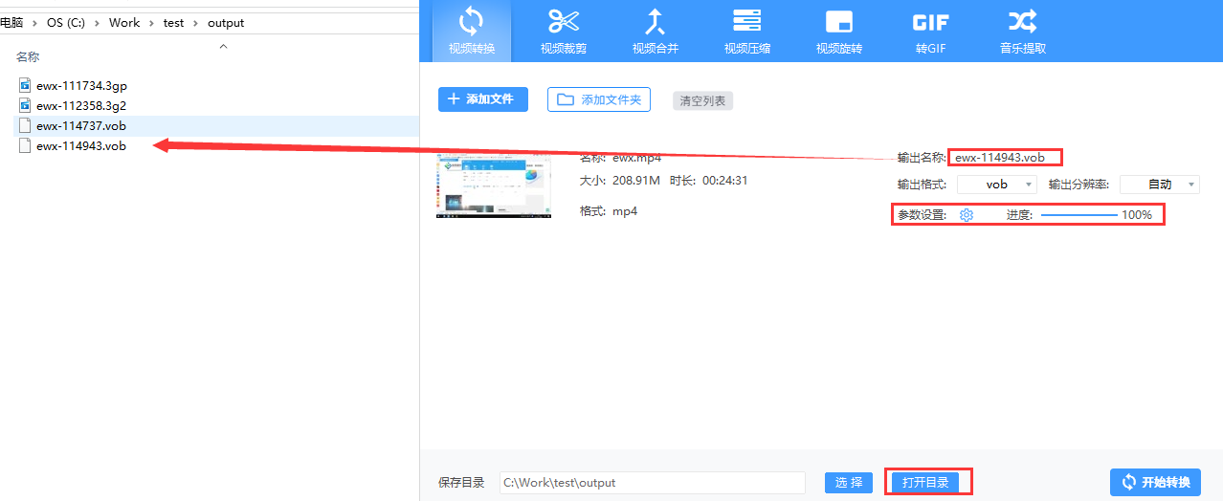
Task: Open the 参数设置 gear icon
Action: (967, 215)
